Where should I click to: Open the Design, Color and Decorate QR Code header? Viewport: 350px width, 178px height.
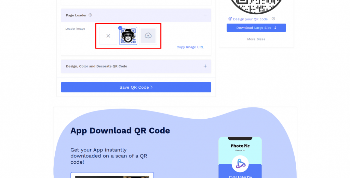pos(136,66)
